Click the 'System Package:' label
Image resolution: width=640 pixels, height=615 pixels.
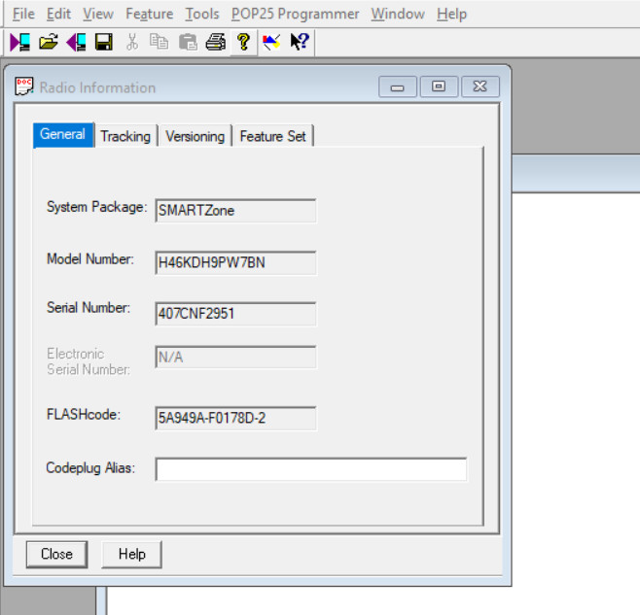96,207
